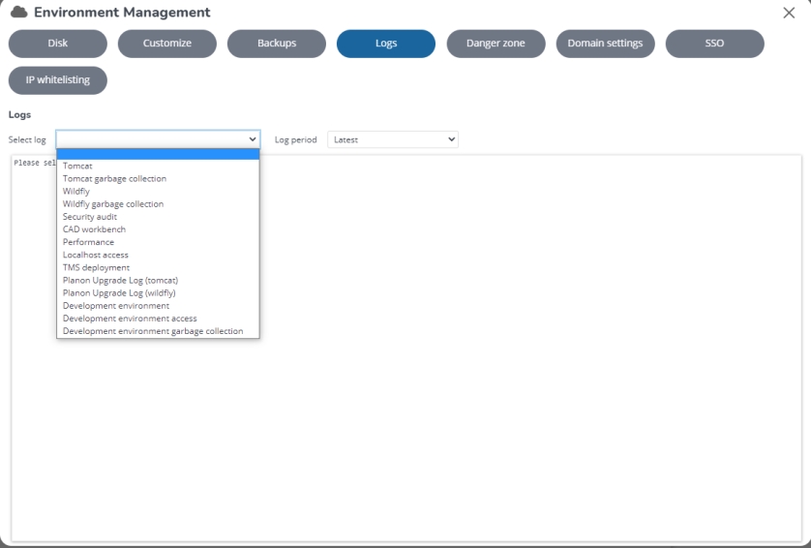Open the Disk tab
Viewport: 811px width, 548px height.
point(58,44)
